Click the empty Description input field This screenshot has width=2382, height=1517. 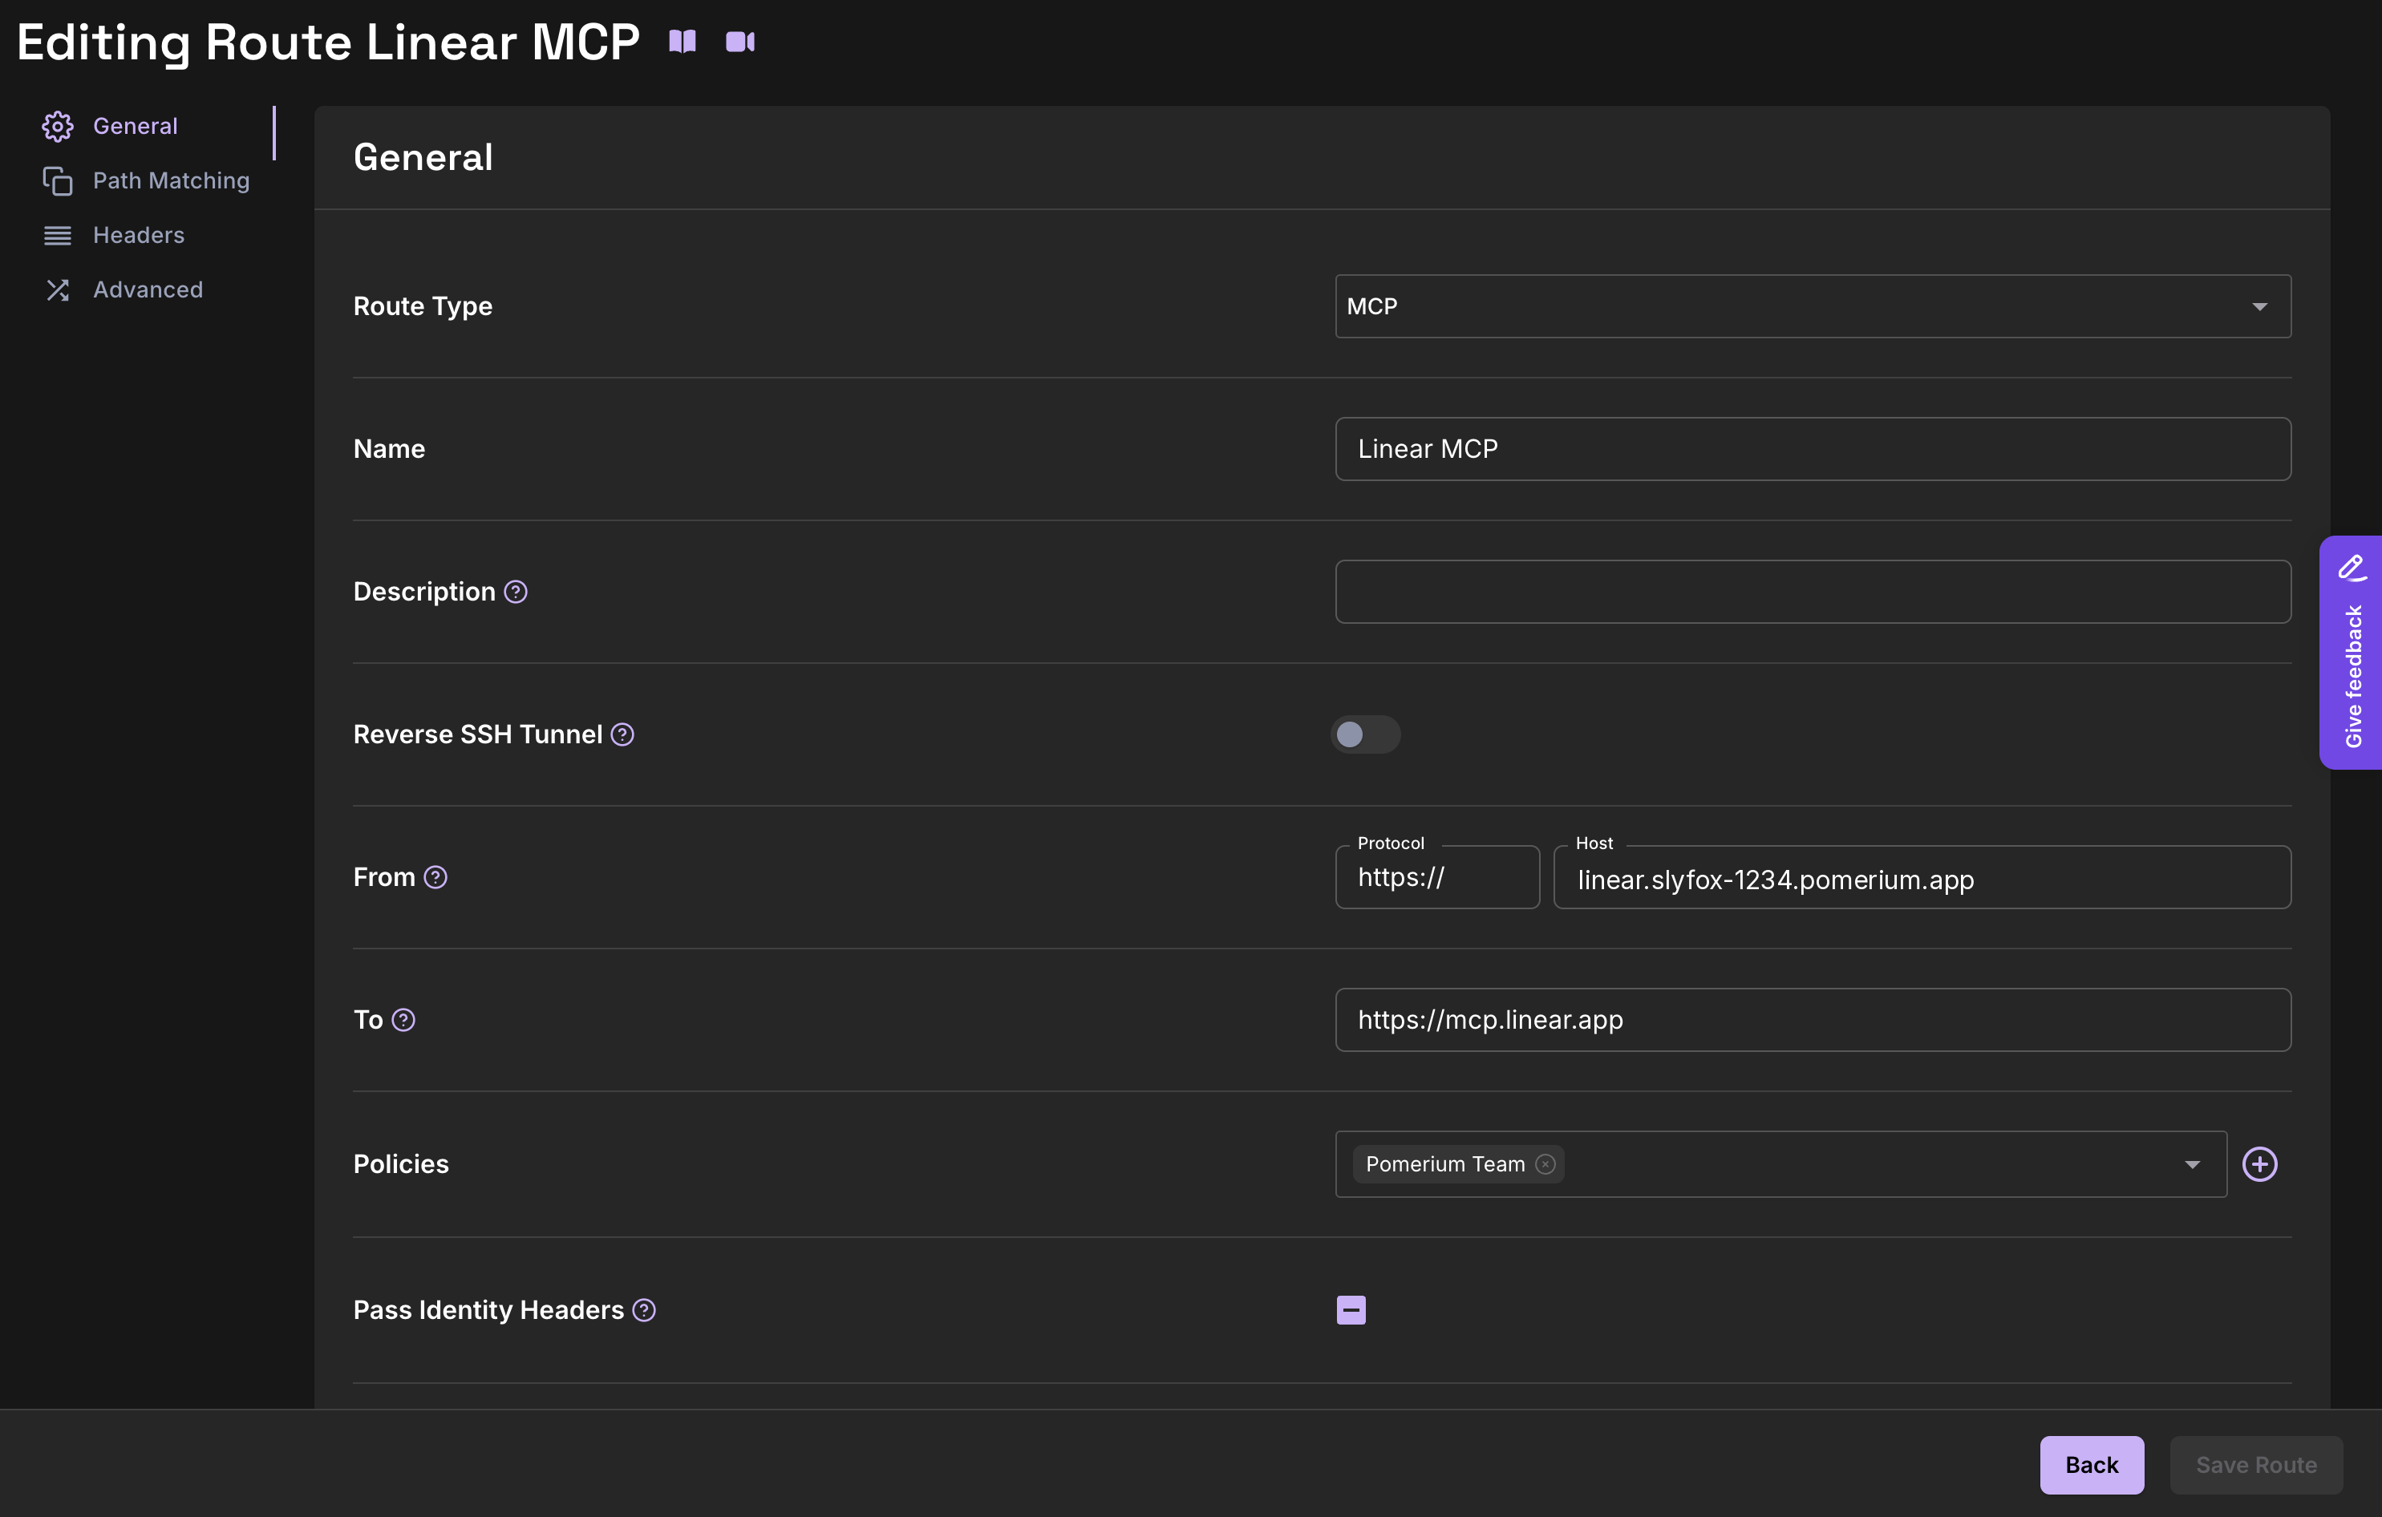pyautogui.click(x=1813, y=592)
